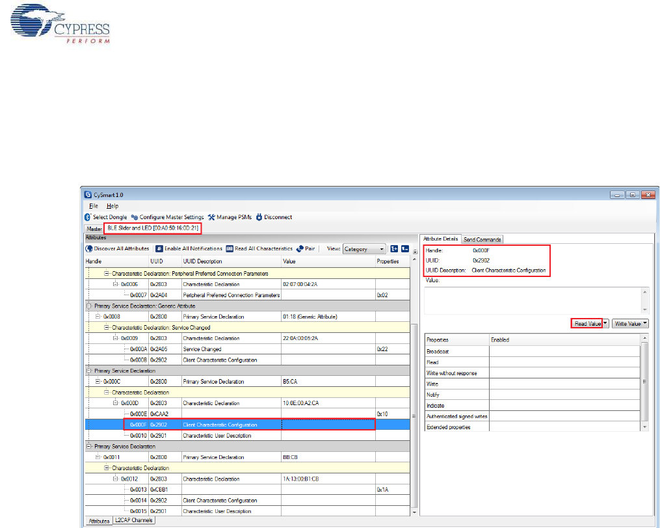Click the Properties column header in attribute list

coord(393,261)
